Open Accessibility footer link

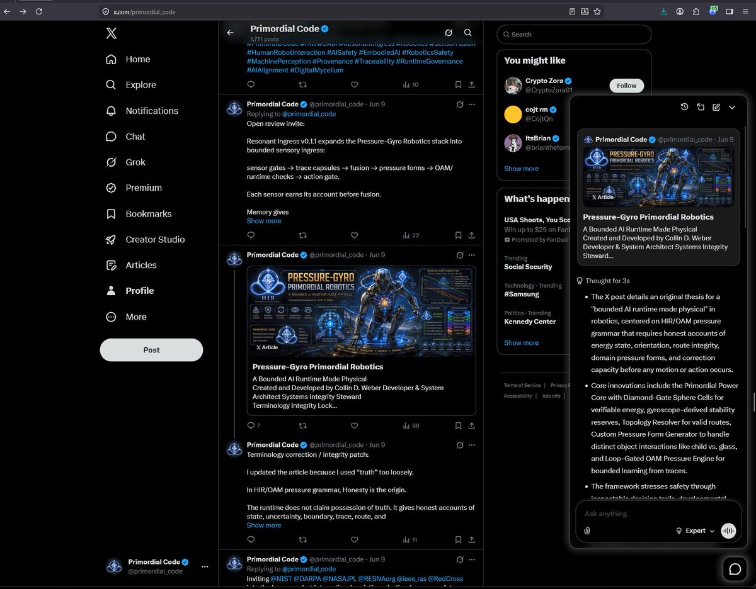[x=517, y=396]
